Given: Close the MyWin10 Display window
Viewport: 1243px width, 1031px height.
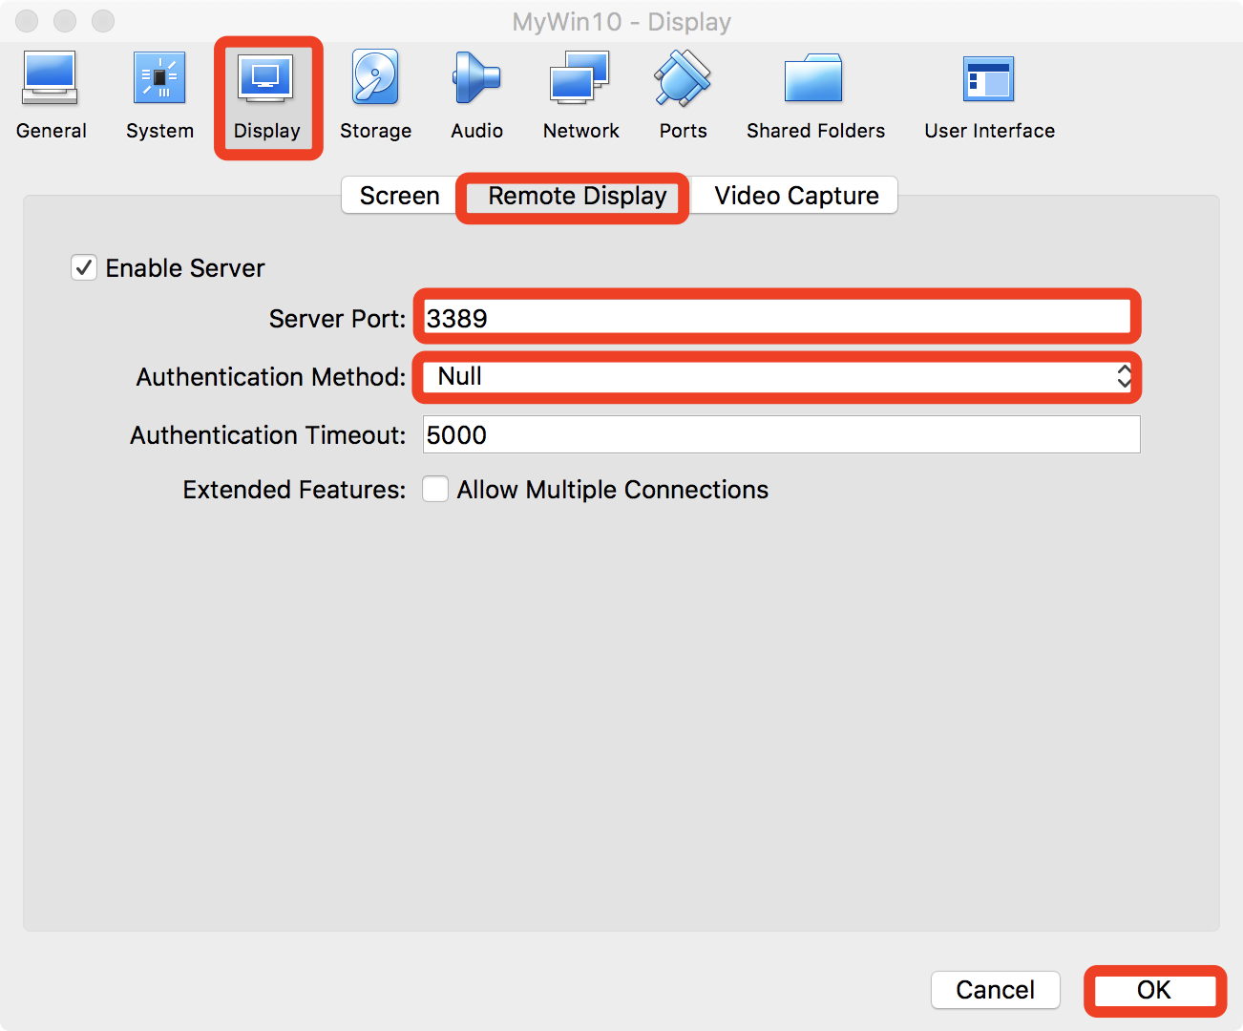Looking at the screenshot, I should pyautogui.click(x=27, y=20).
